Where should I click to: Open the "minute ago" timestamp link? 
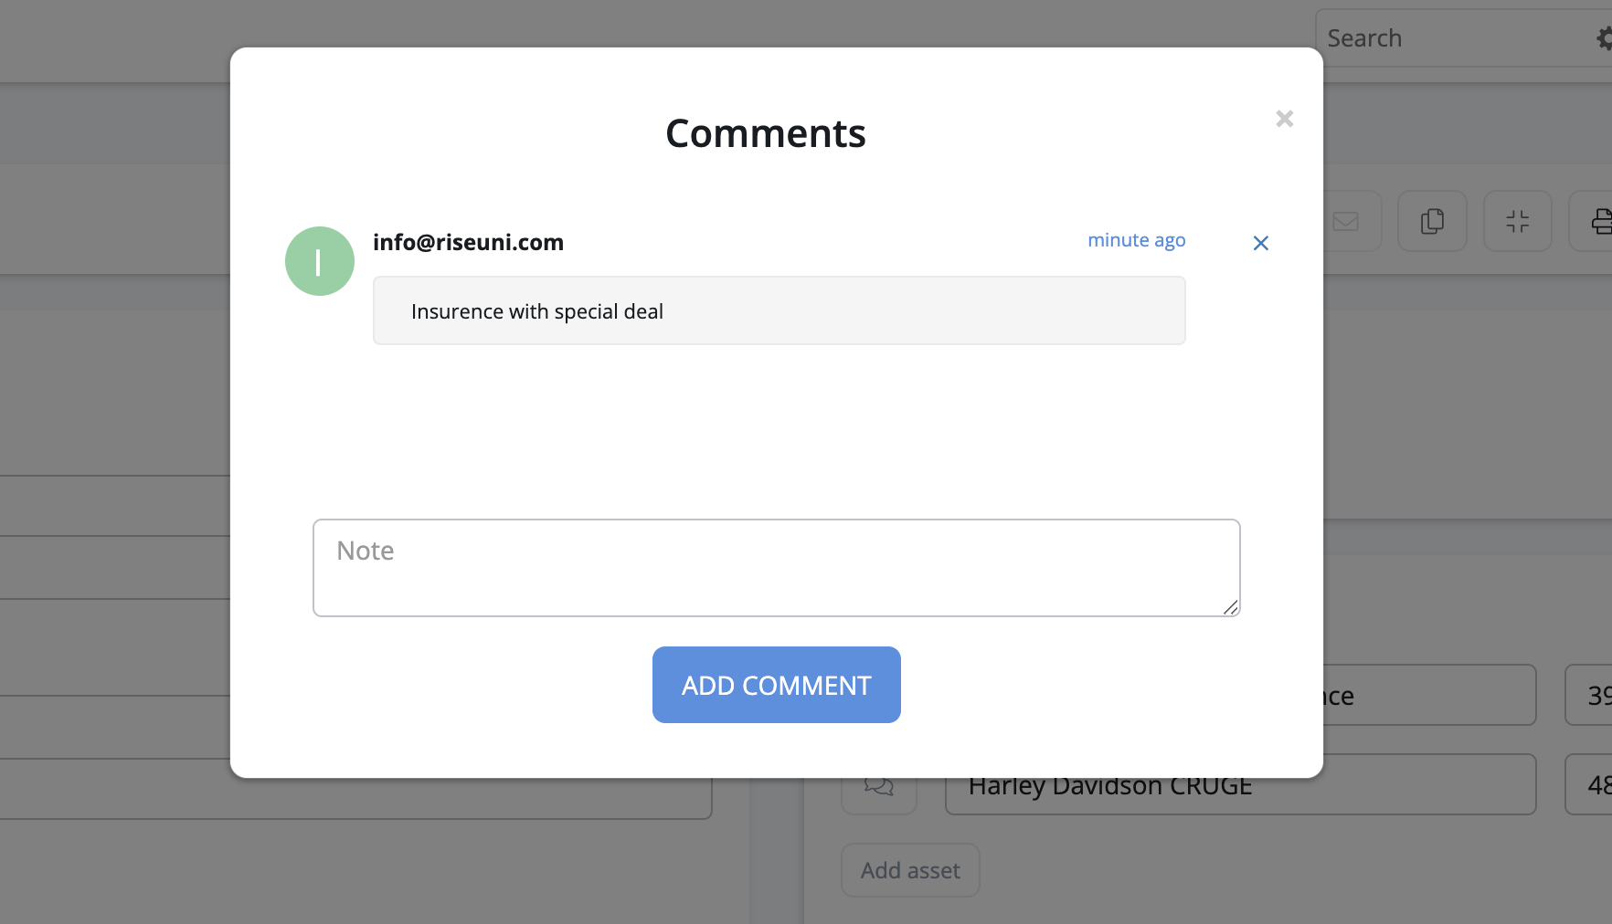[1136, 240]
